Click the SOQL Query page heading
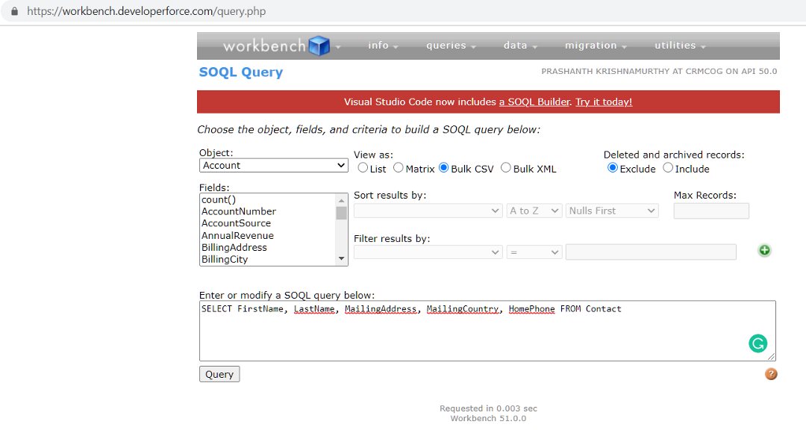Image resolution: width=806 pixels, height=433 pixels. pyautogui.click(x=240, y=72)
